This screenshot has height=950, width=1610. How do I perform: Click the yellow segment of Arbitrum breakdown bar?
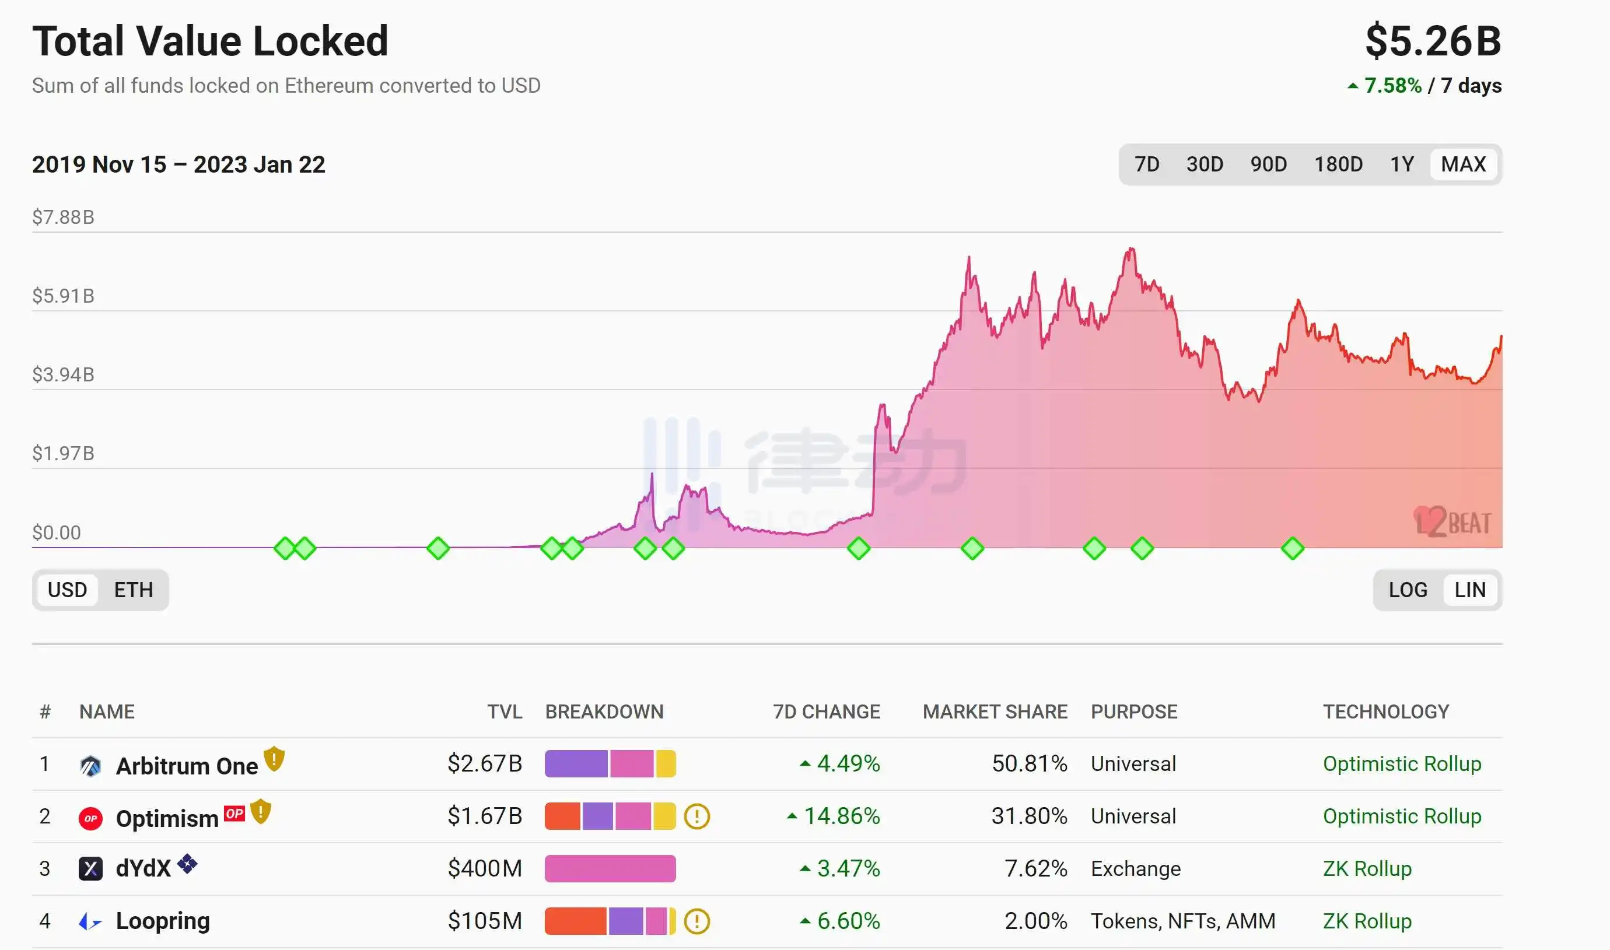tap(666, 764)
